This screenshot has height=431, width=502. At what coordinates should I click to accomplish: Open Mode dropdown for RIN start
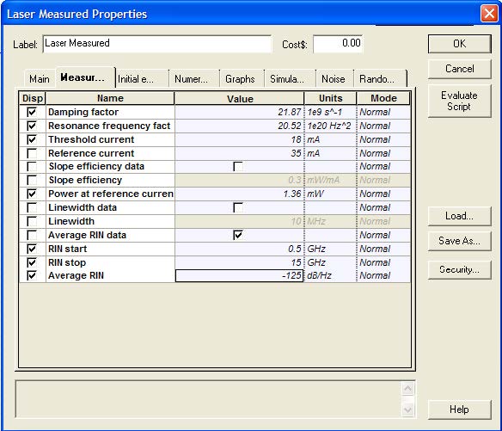coord(383,249)
